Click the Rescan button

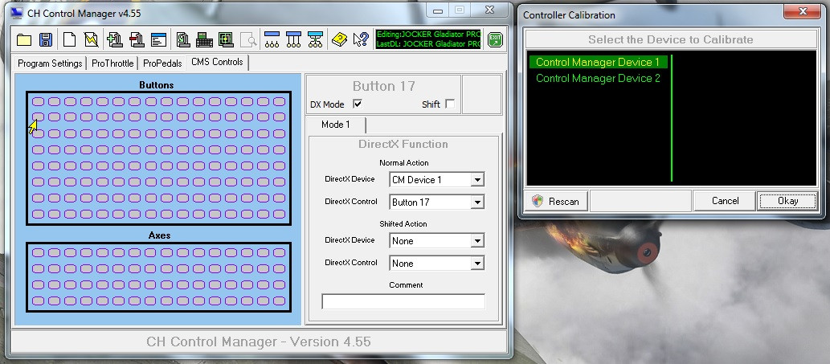click(556, 201)
